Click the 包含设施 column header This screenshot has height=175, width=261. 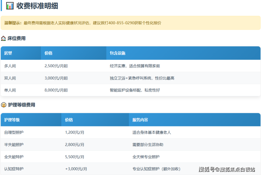click(117, 53)
